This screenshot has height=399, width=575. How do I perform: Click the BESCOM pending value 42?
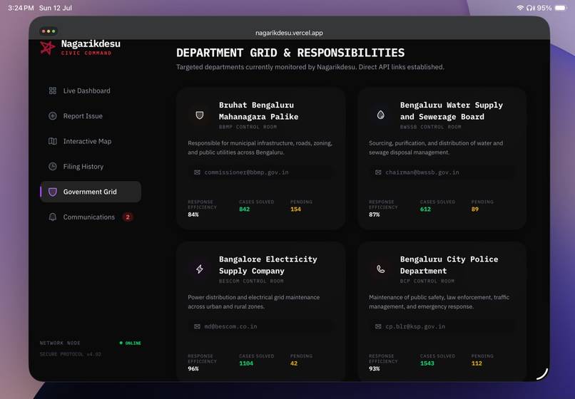(x=294, y=363)
